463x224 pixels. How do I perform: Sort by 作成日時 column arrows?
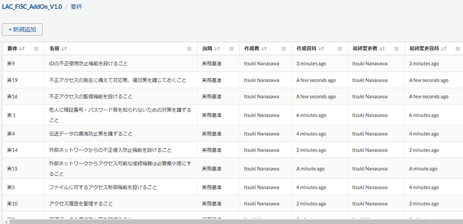[321, 49]
